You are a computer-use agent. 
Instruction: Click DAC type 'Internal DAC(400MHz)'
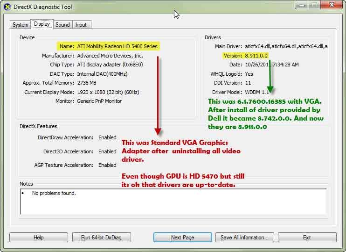point(102,74)
